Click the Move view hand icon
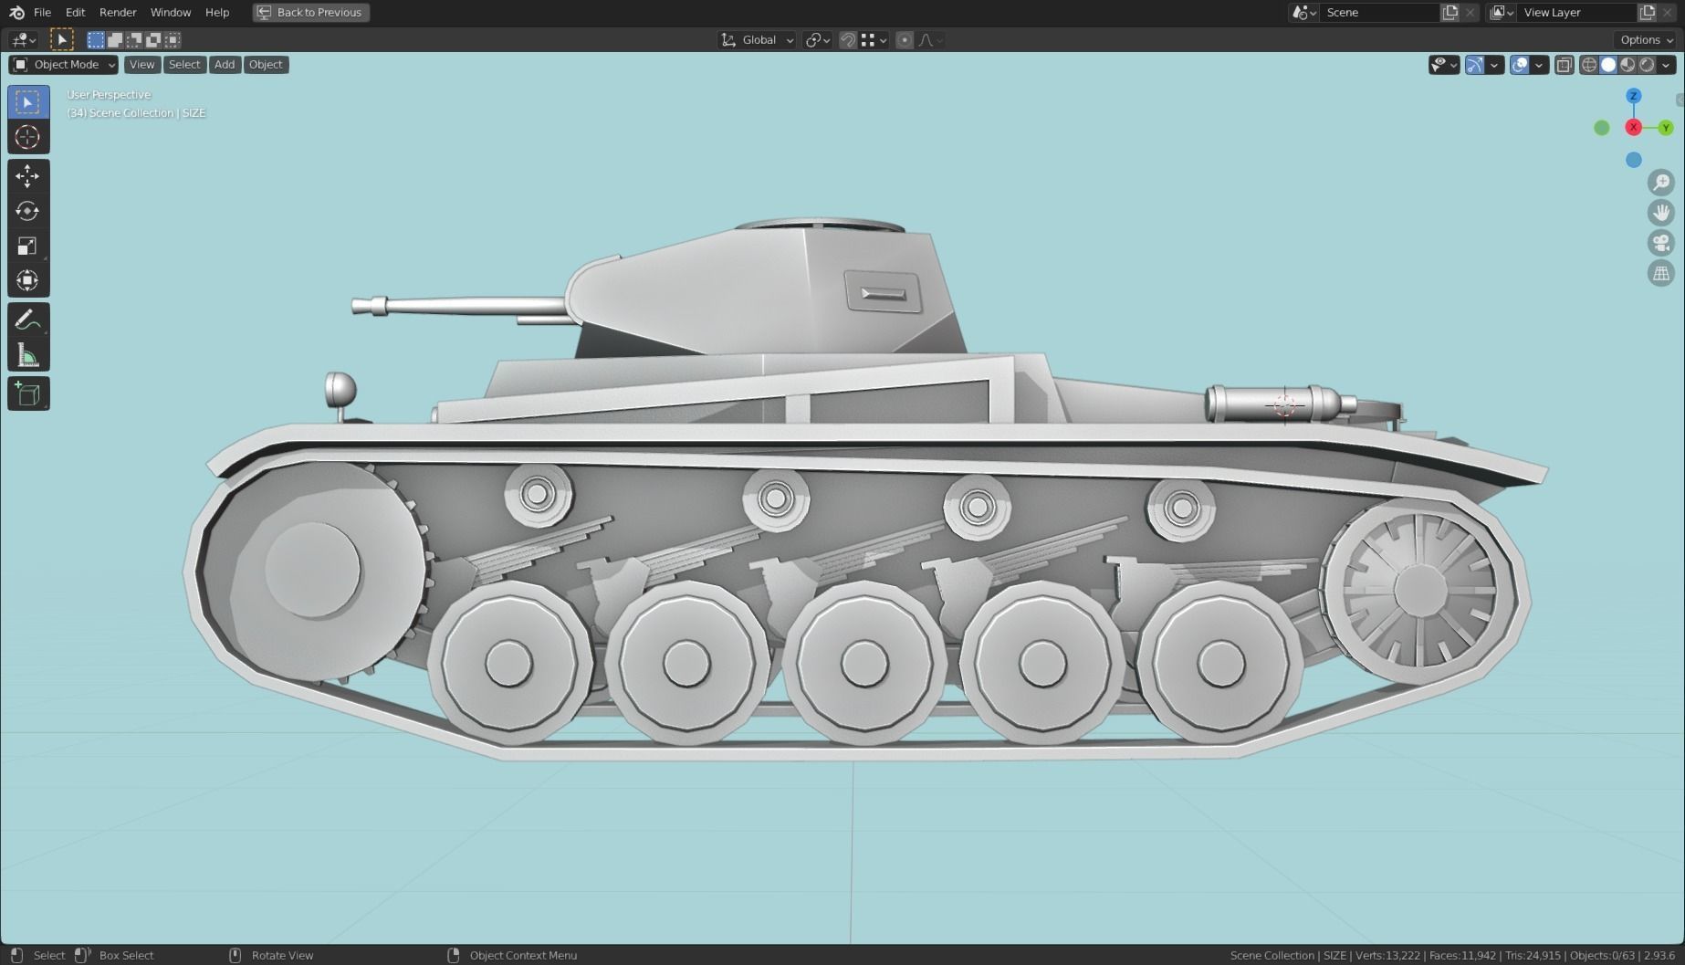The height and width of the screenshot is (965, 1685). pyautogui.click(x=1661, y=213)
